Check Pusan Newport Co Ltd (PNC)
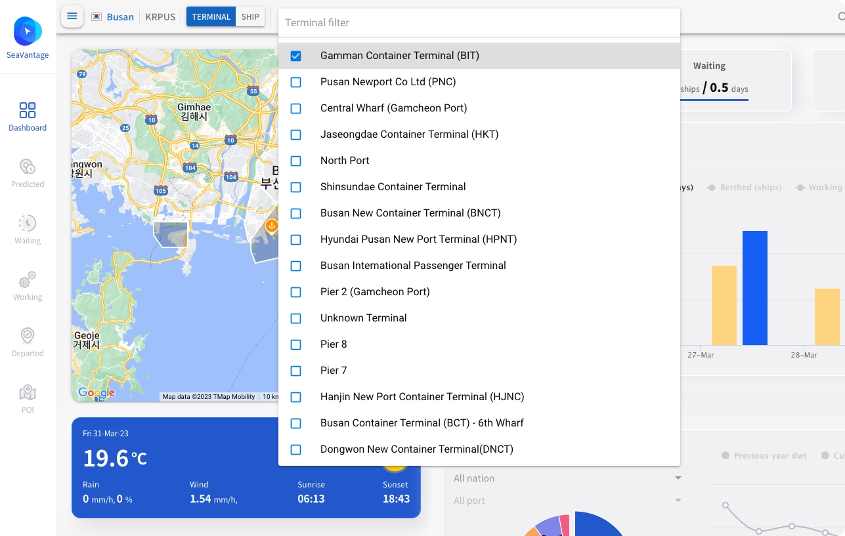This screenshot has width=845, height=536. 296,82
